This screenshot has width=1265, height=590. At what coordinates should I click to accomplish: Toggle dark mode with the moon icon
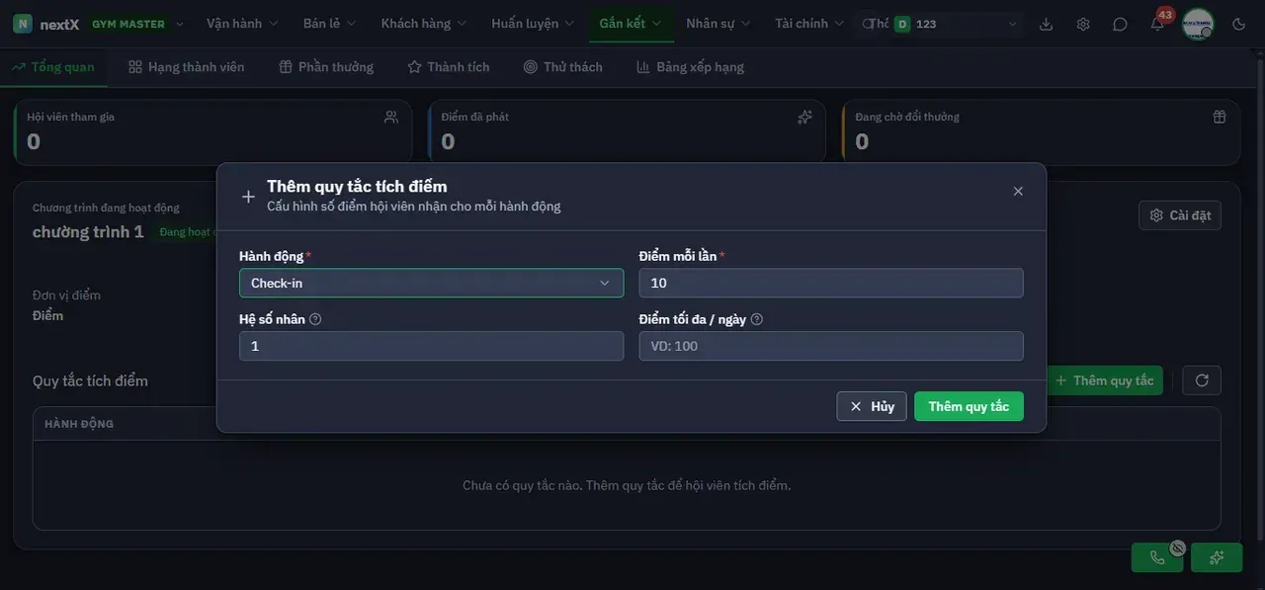point(1239,24)
